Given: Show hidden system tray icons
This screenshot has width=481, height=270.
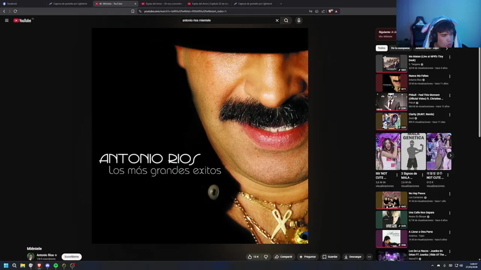Looking at the screenshot, I should [x=432, y=265].
